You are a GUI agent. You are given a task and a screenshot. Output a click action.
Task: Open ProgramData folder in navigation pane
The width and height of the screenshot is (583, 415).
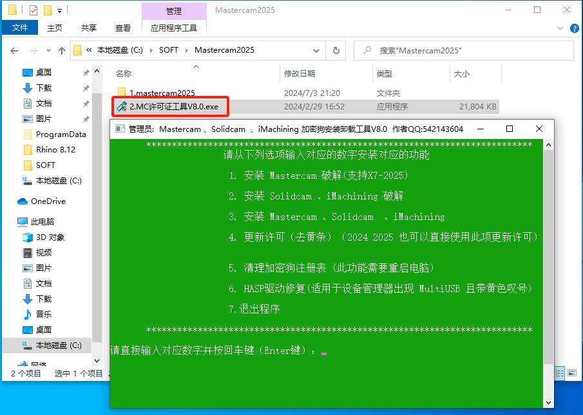point(61,134)
